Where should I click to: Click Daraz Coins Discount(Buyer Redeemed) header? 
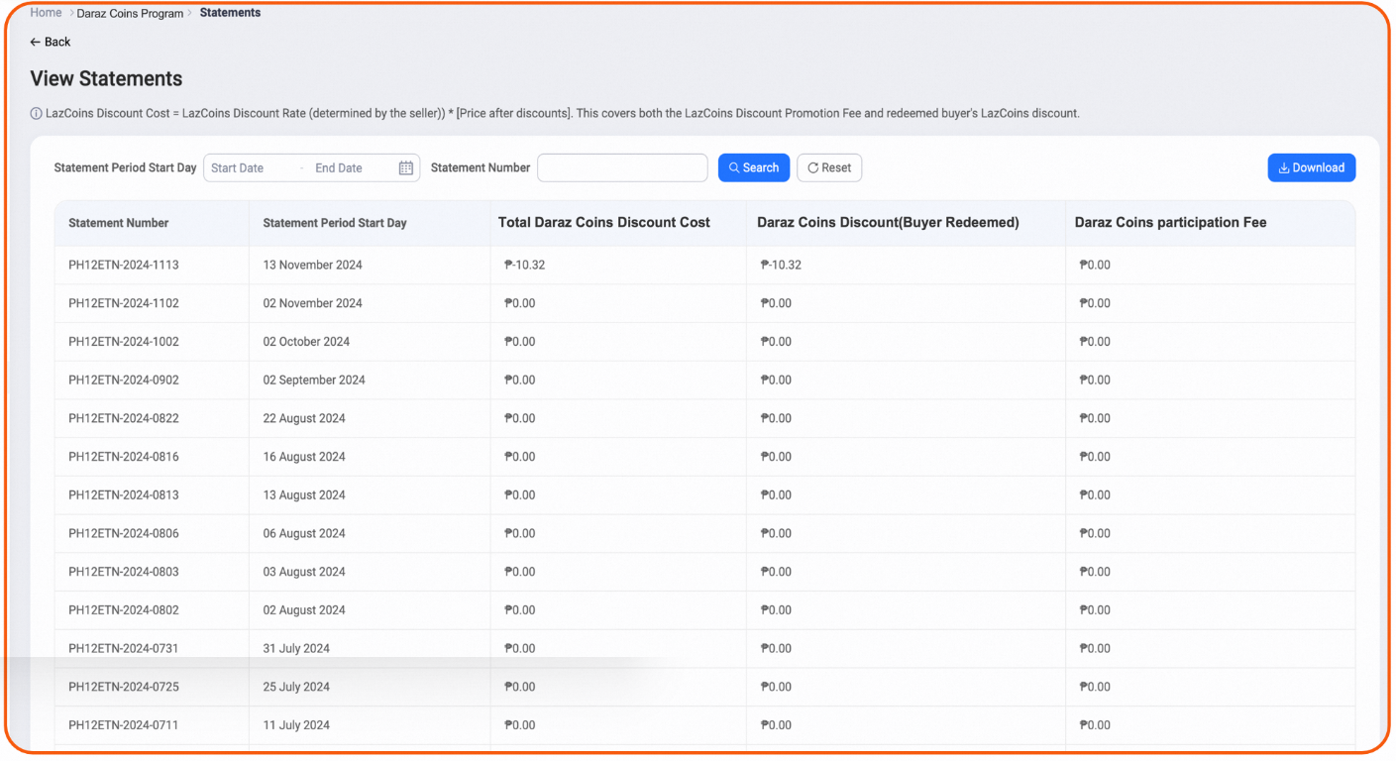[888, 223]
